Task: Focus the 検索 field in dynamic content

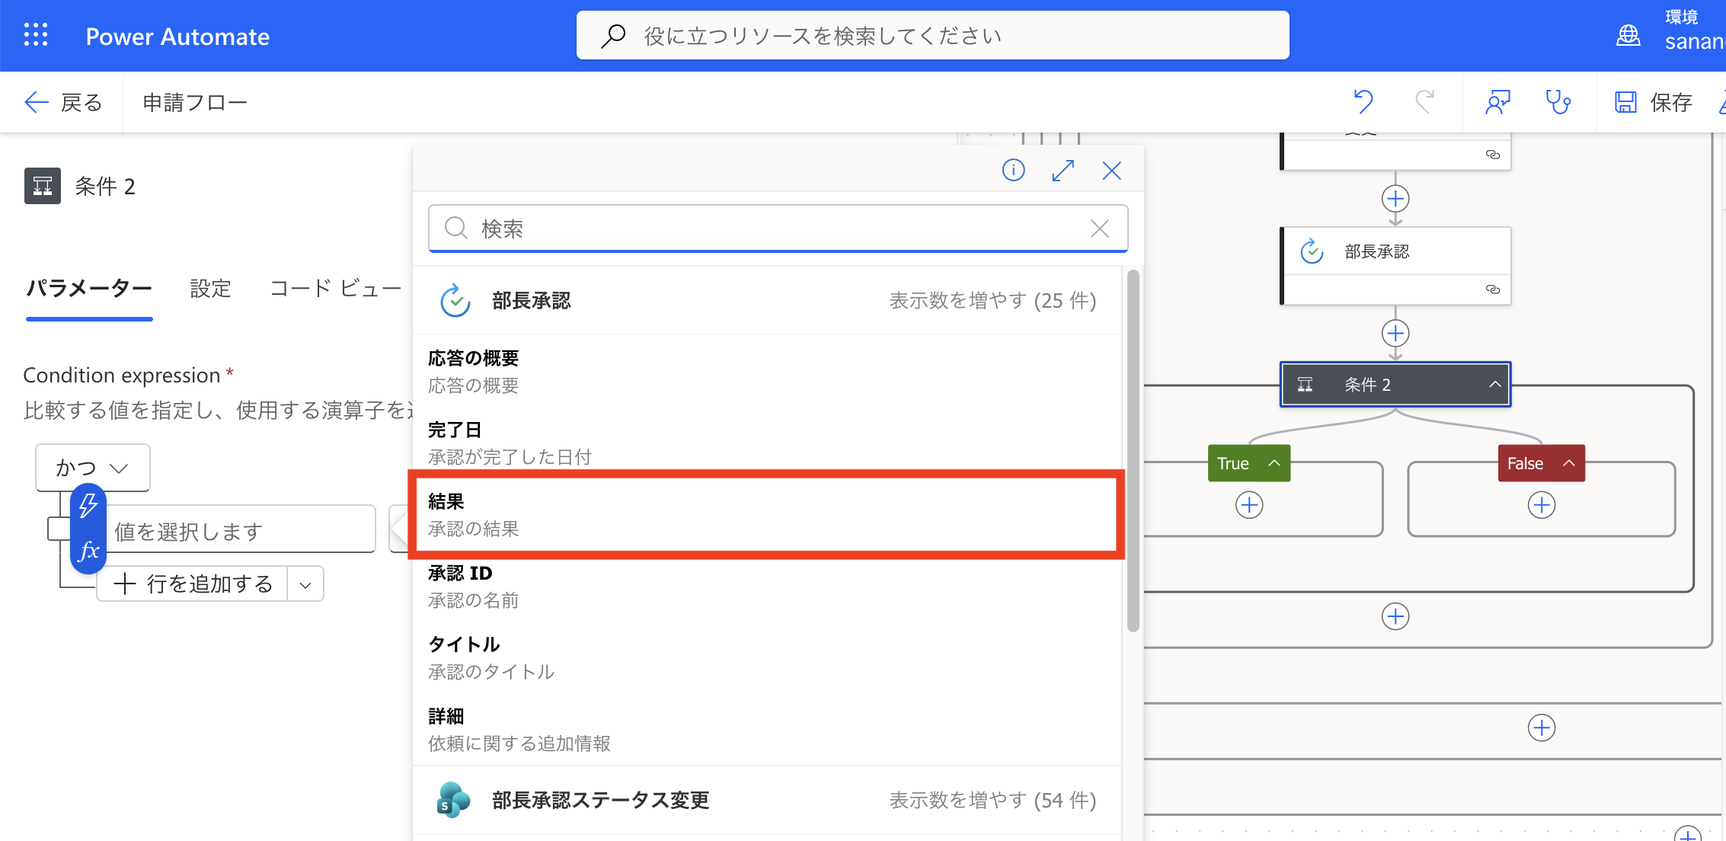Action: pyautogui.click(x=778, y=229)
